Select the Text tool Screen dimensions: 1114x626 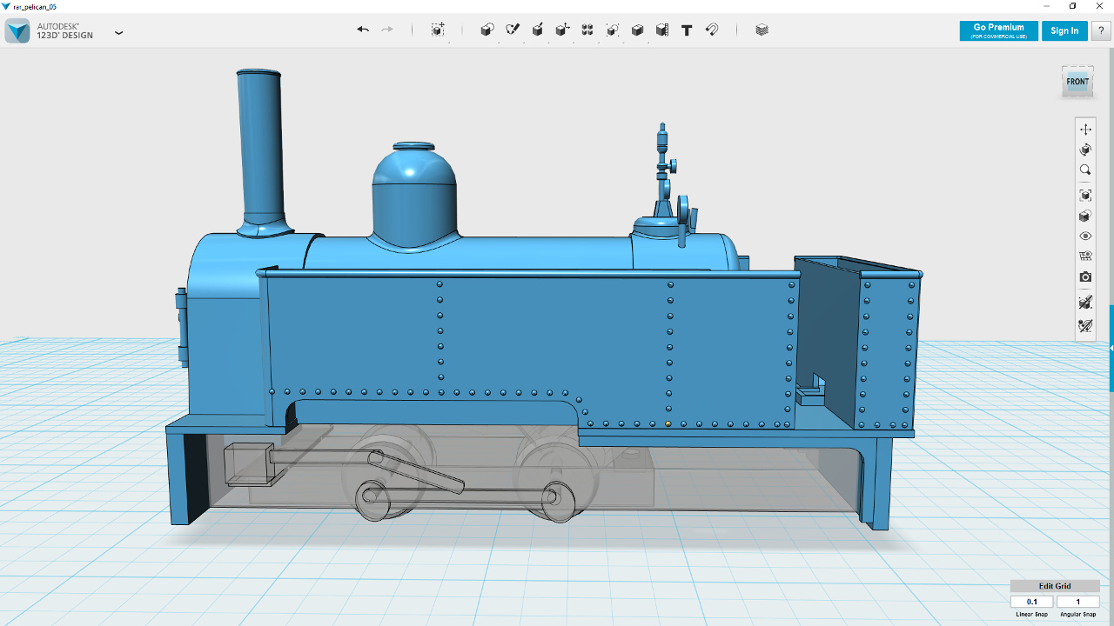[687, 30]
